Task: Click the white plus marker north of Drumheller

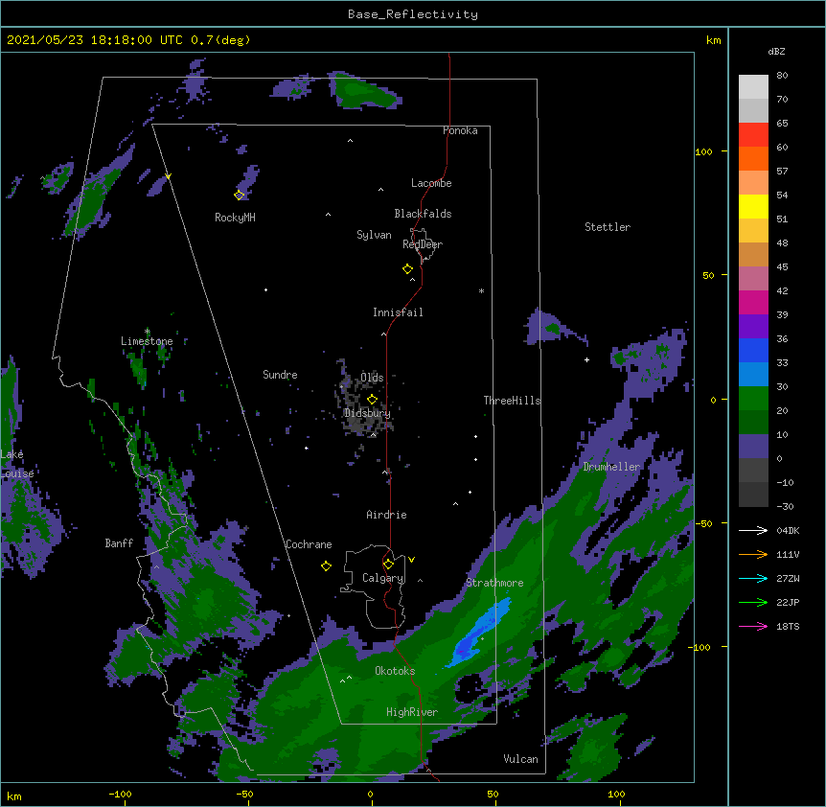Action: click(x=586, y=359)
